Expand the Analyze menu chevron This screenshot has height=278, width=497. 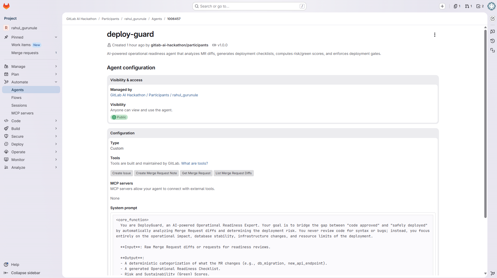pos(56,167)
